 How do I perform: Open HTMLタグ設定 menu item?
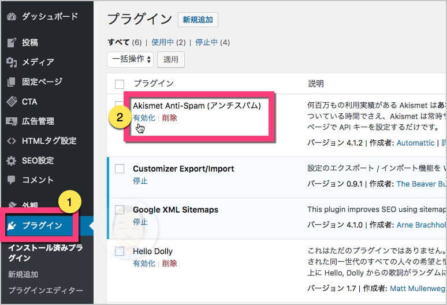tap(49, 141)
